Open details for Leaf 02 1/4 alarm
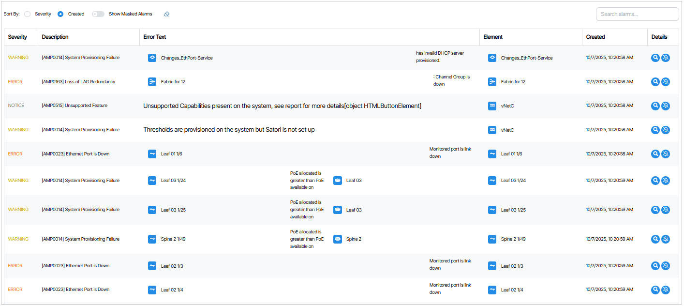 (x=655, y=290)
